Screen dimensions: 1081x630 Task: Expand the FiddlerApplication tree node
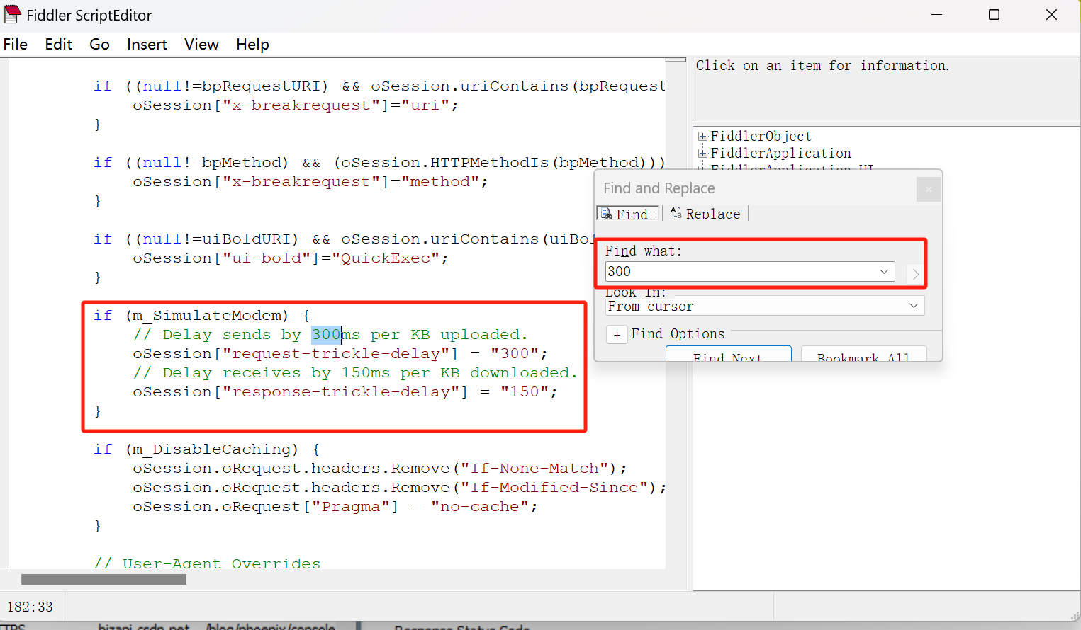coord(702,153)
